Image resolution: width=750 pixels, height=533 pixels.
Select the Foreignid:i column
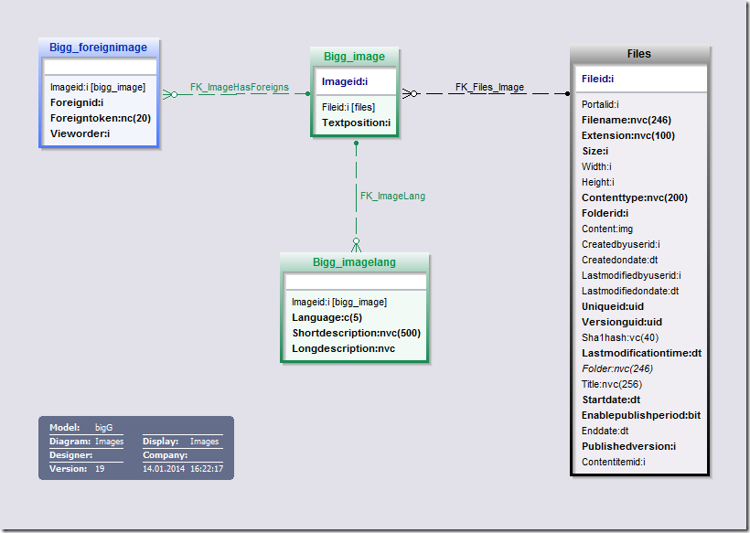(77, 102)
